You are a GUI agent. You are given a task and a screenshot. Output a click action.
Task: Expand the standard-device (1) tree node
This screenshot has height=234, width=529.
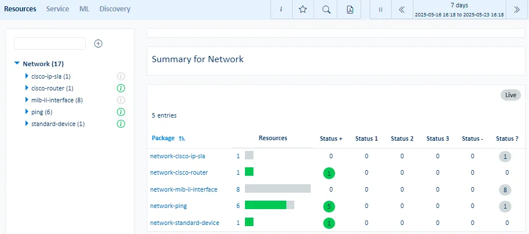[x=26, y=124]
